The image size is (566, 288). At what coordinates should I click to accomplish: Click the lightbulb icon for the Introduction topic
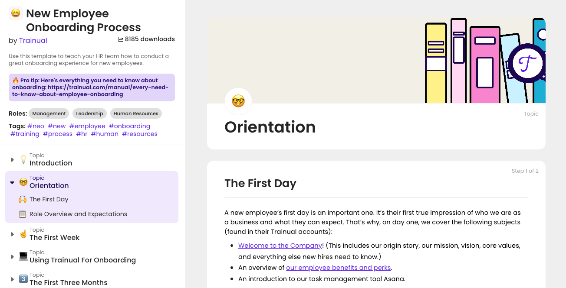coord(23,159)
